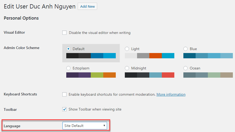Click the Midnight scheme red swatch
The width and height of the screenshot is (235, 132).
tap(168, 75)
